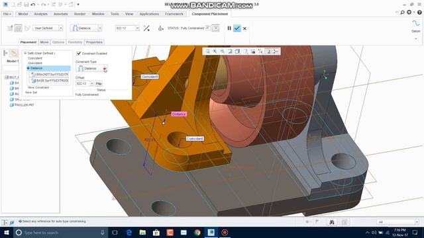
Task: Open the User Defined connection dropdown
Action: pyautogui.click(x=60, y=28)
